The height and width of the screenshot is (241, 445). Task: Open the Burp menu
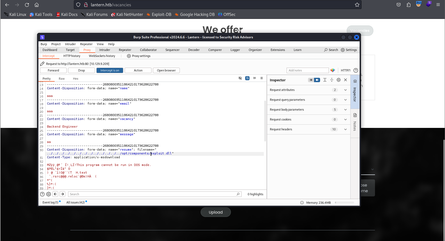[44, 44]
